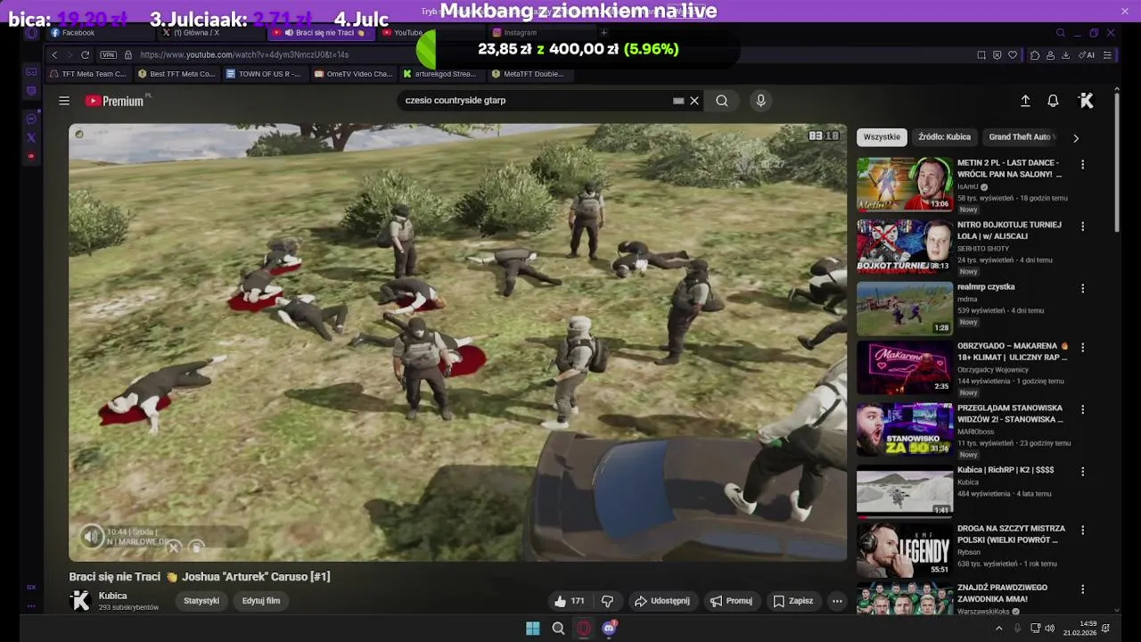The height and width of the screenshot is (642, 1141).
Task: Run search with the magnifier button
Action: coord(722,101)
